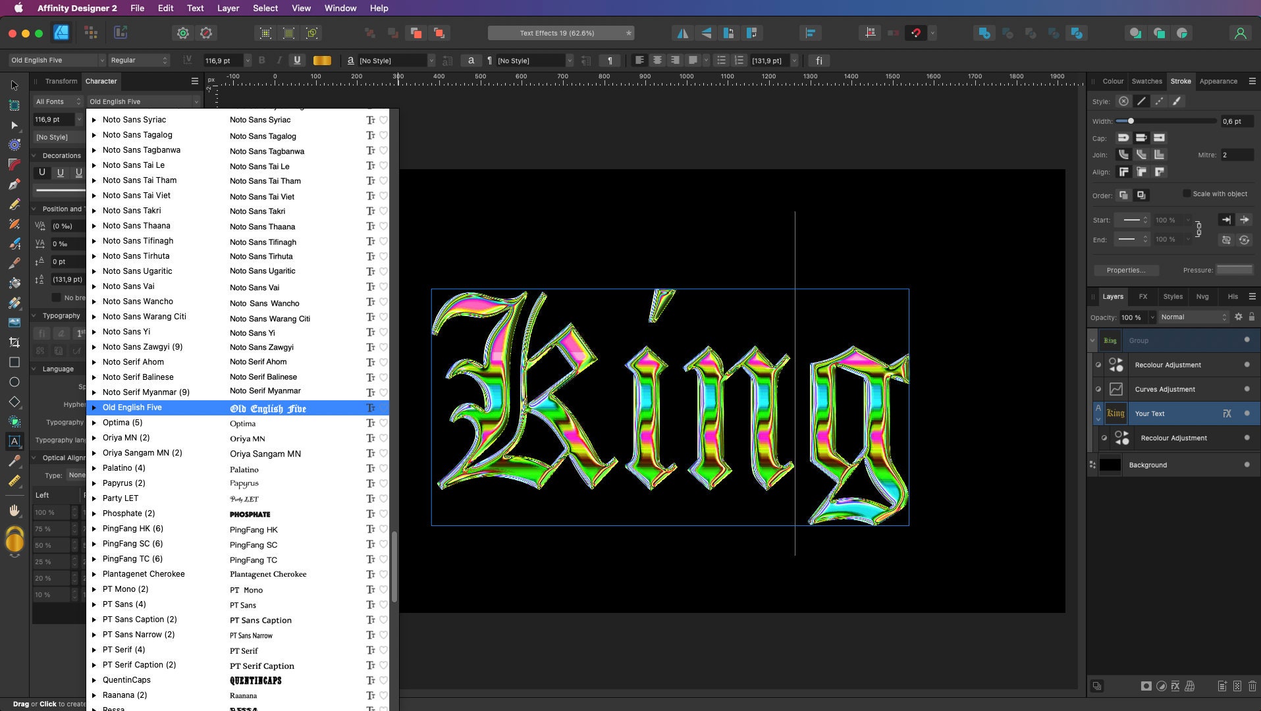
Task: Collapse the Group layer chevron
Action: (1092, 340)
